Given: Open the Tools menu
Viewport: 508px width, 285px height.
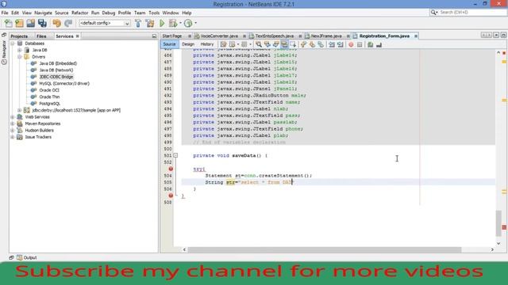Looking at the screenshot, I should pyautogui.click(x=154, y=13).
